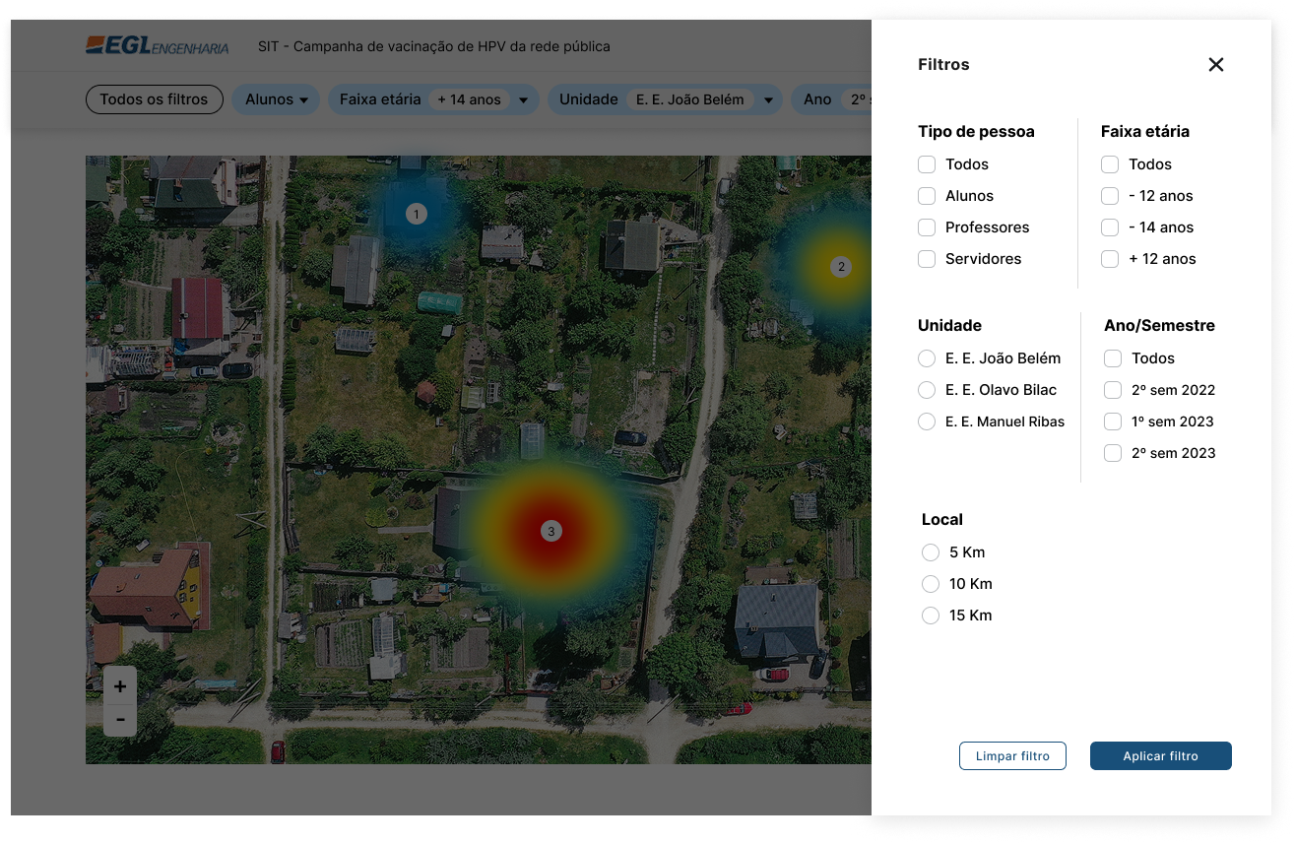Close the Filtros panel with the X
Viewport: 1295px width, 843px height.
click(1215, 65)
